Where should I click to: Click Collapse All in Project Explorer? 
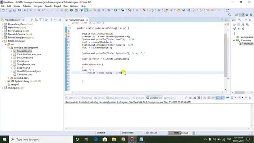click(32, 20)
